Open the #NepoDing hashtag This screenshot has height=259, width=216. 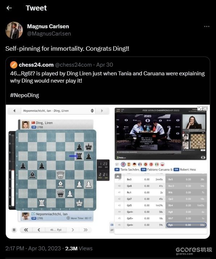25,95
